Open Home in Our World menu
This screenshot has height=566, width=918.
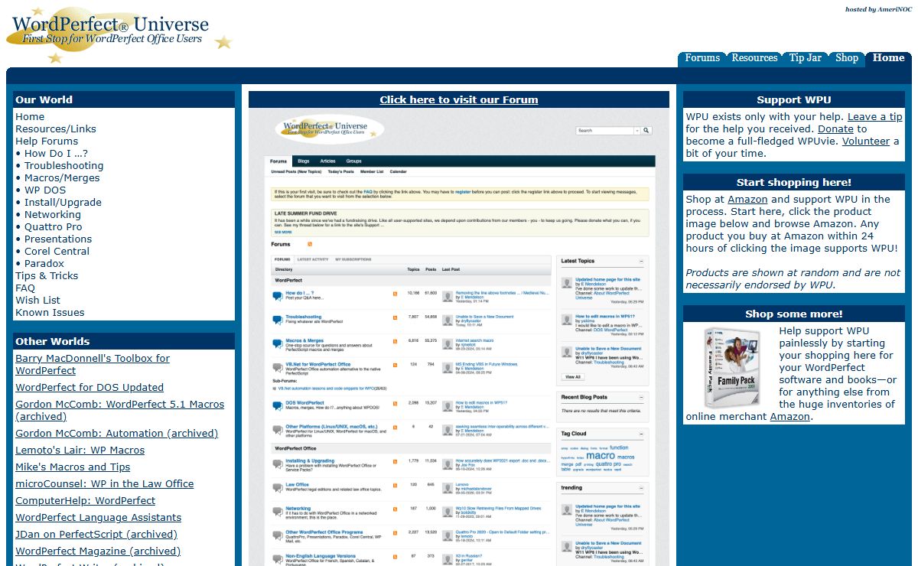(30, 117)
